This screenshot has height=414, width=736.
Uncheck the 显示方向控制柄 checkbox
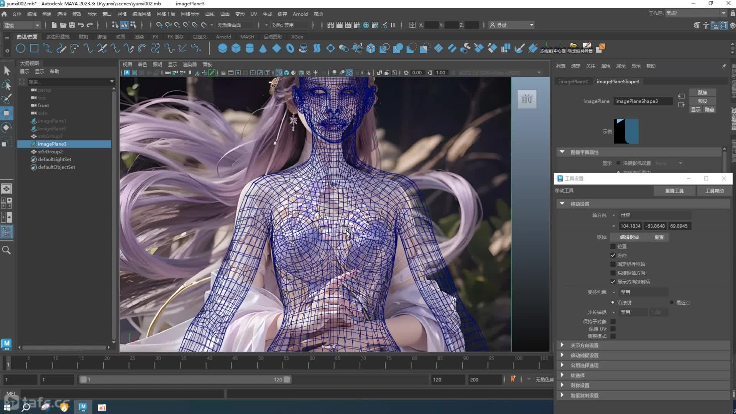(613, 282)
